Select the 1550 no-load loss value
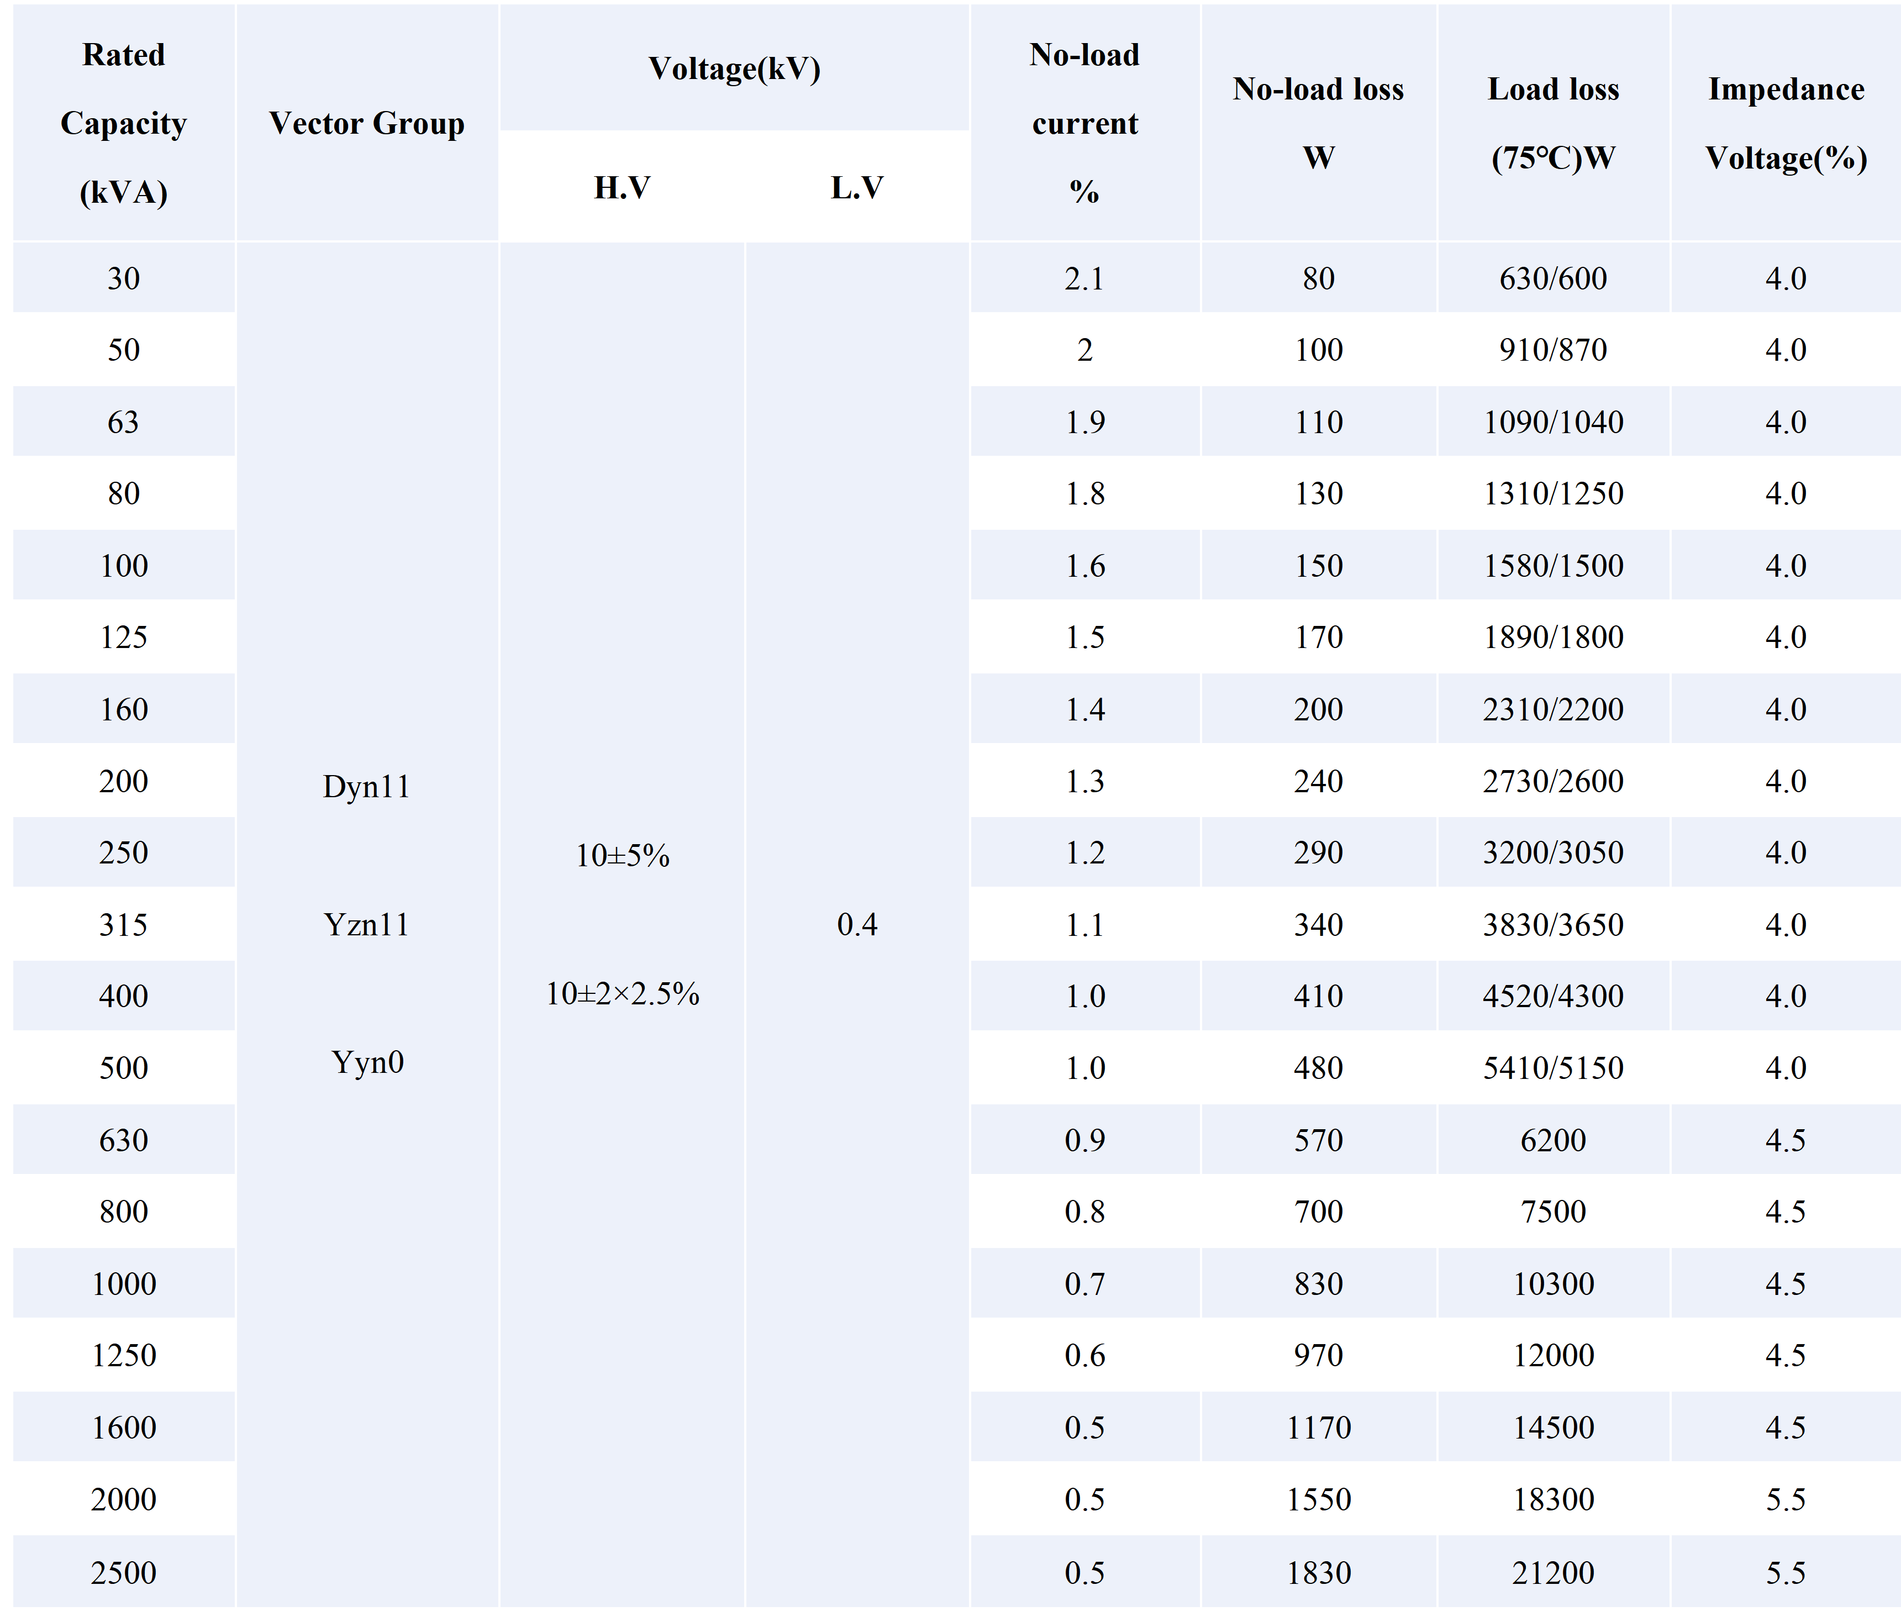Screen dimensions: 1901x1622 1318,1499
